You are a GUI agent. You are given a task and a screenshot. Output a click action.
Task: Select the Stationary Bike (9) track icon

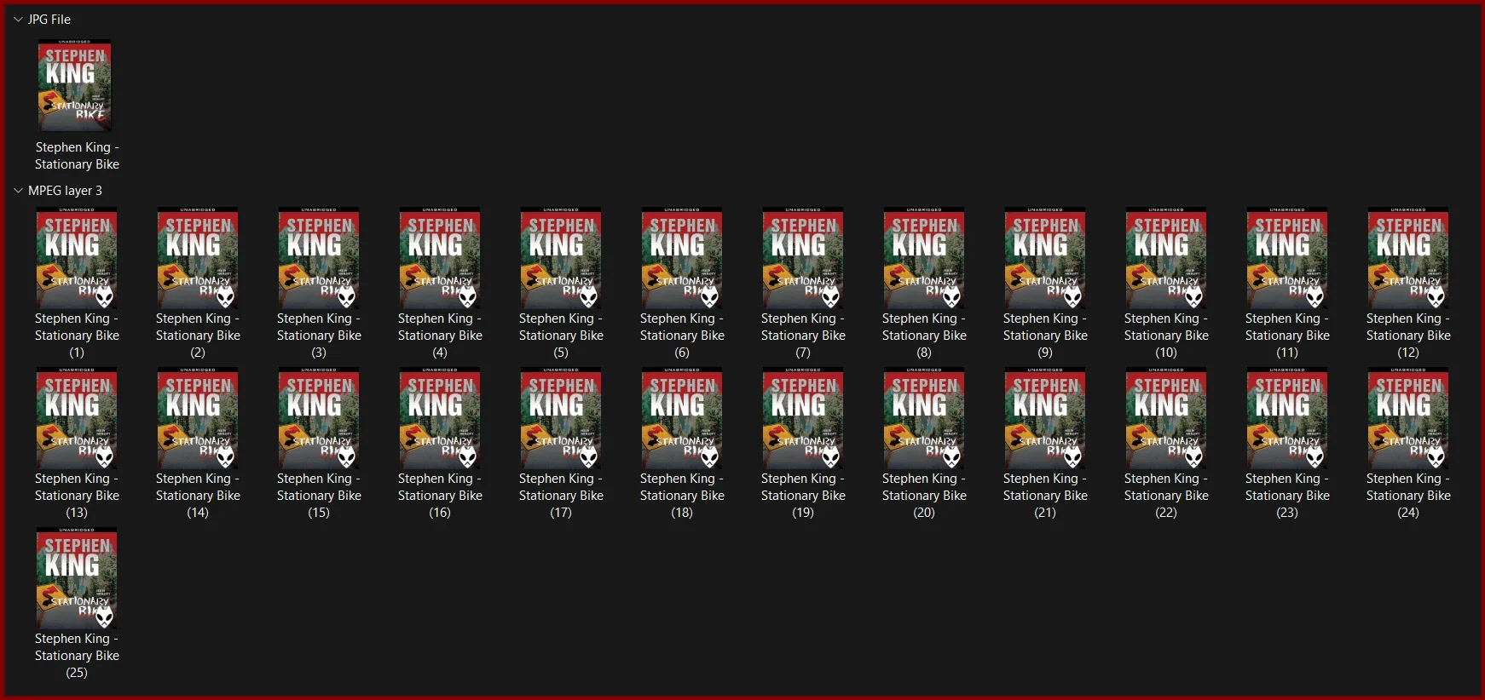[x=1045, y=258]
